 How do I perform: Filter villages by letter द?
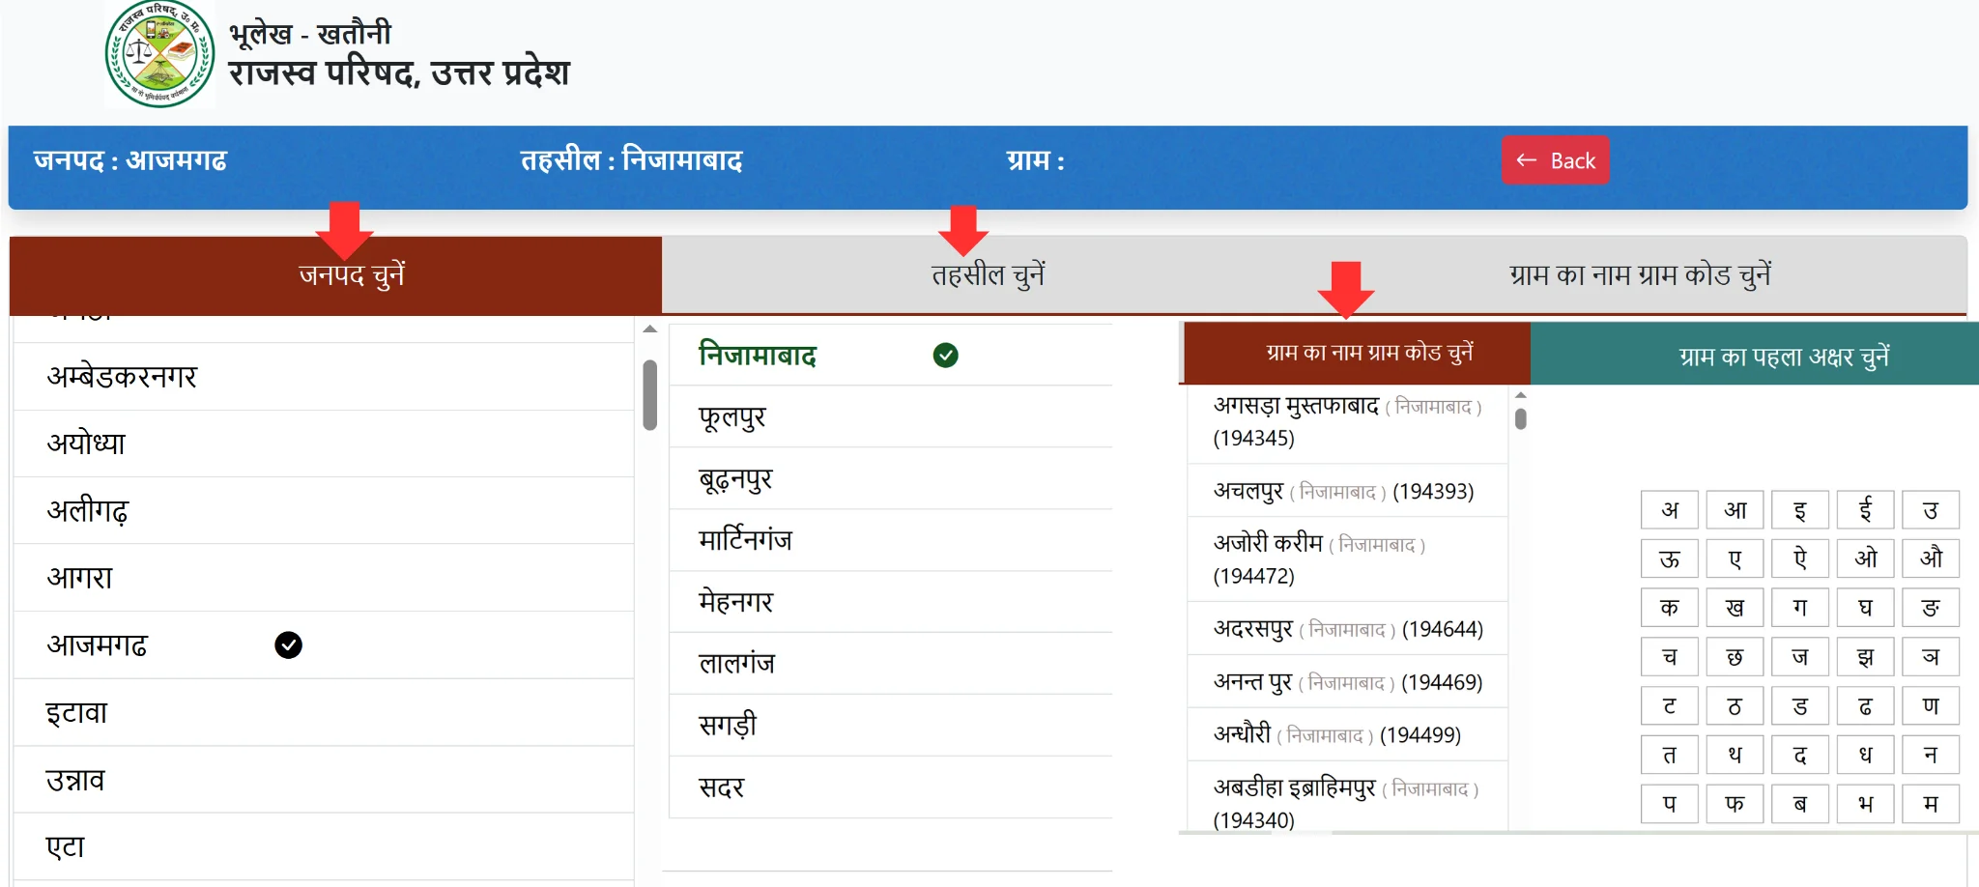tap(1800, 756)
